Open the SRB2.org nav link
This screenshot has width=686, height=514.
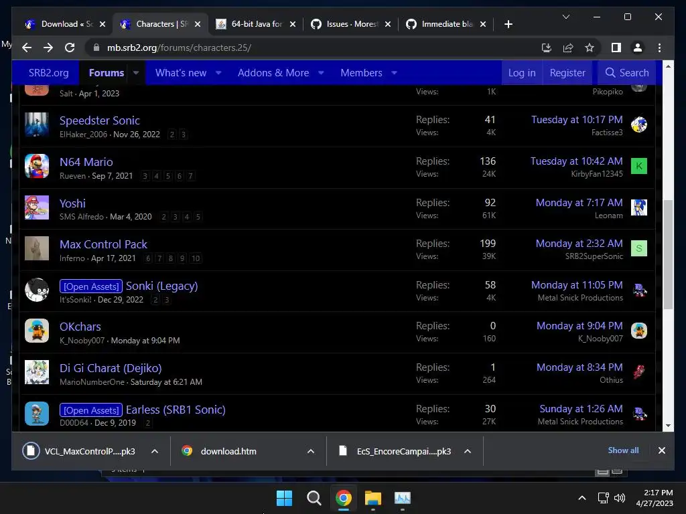pyautogui.click(x=48, y=72)
